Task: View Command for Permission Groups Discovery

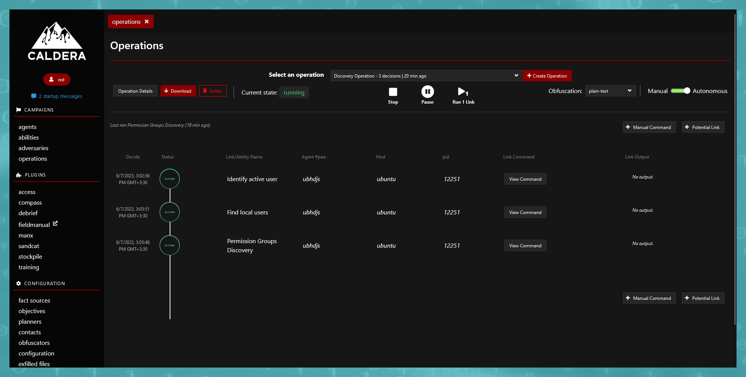Action: [x=525, y=245]
